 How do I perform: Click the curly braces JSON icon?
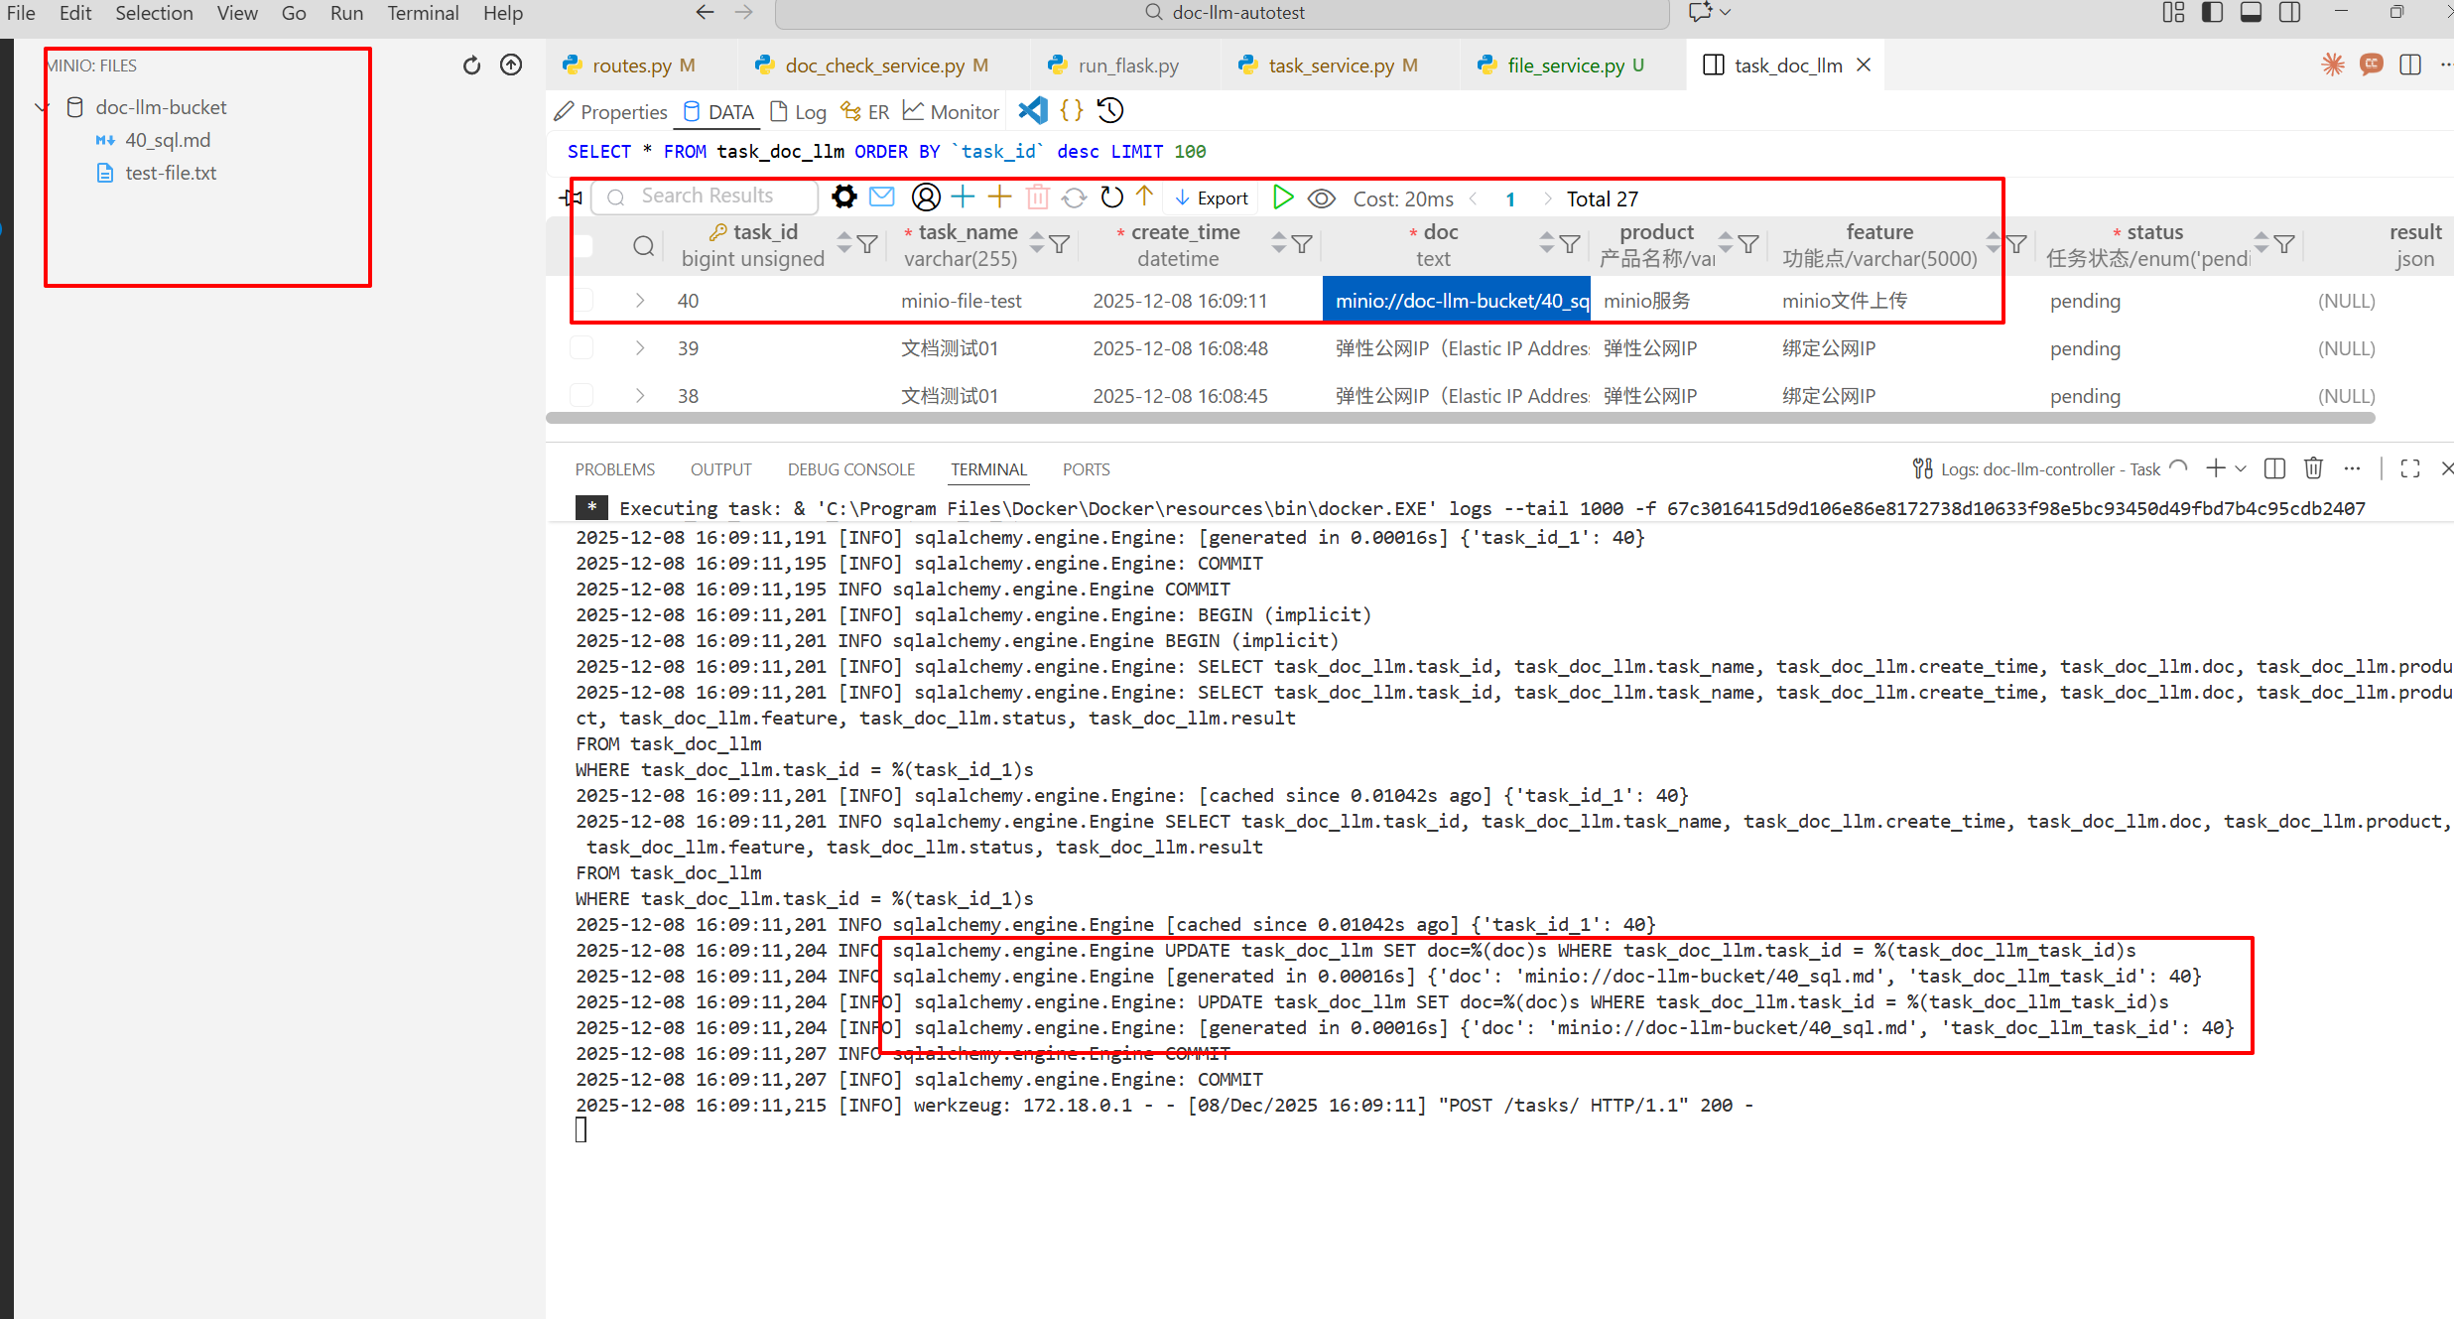(1072, 110)
